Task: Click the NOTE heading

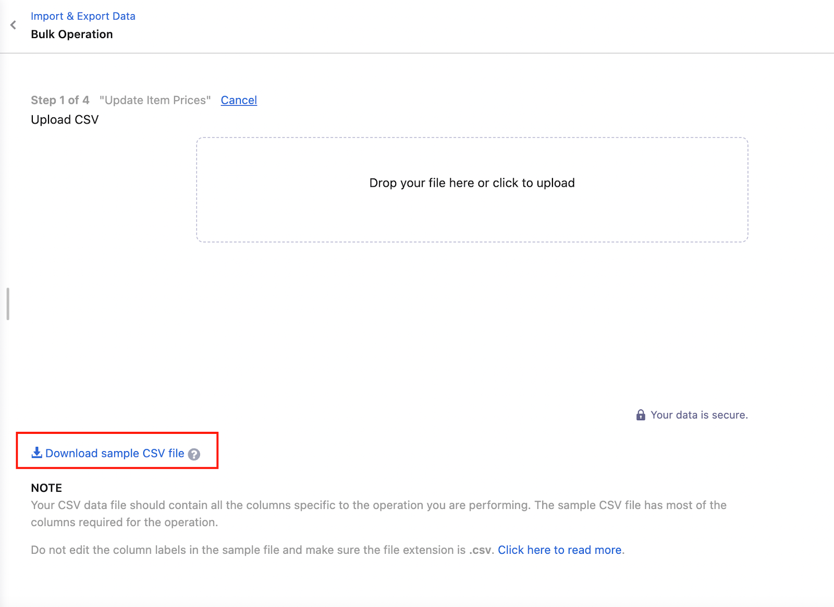Action: (46, 488)
